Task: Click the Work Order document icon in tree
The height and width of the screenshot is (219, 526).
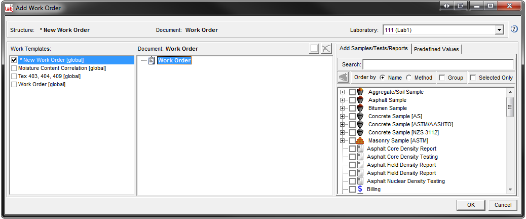Action: pyautogui.click(x=152, y=61)
